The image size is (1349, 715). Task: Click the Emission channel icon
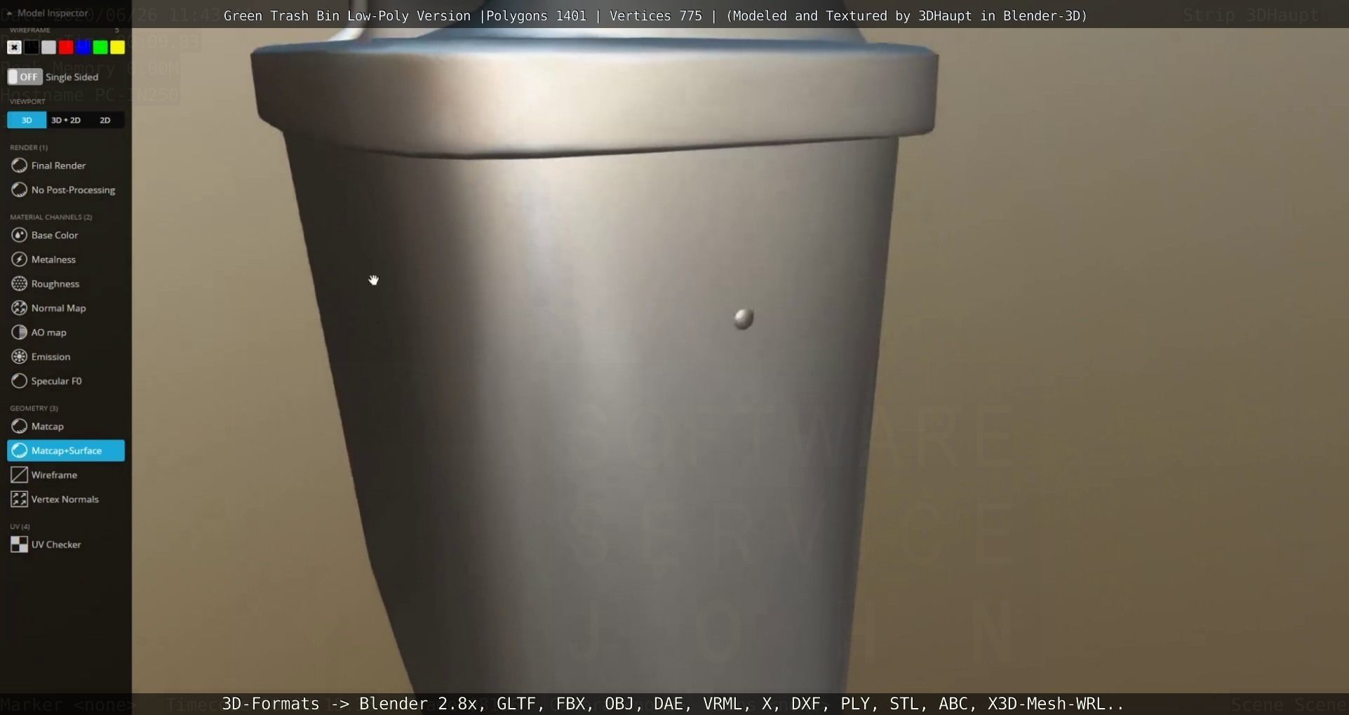click(x=20, y=356)
